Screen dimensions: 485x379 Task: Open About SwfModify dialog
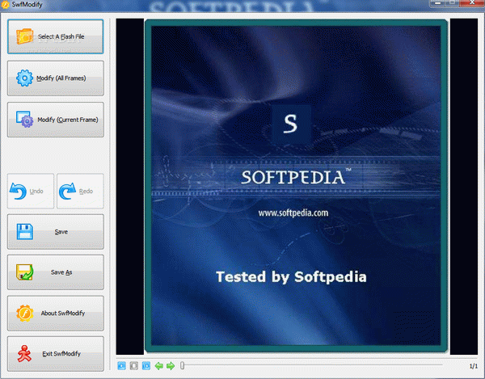[56, 313]
